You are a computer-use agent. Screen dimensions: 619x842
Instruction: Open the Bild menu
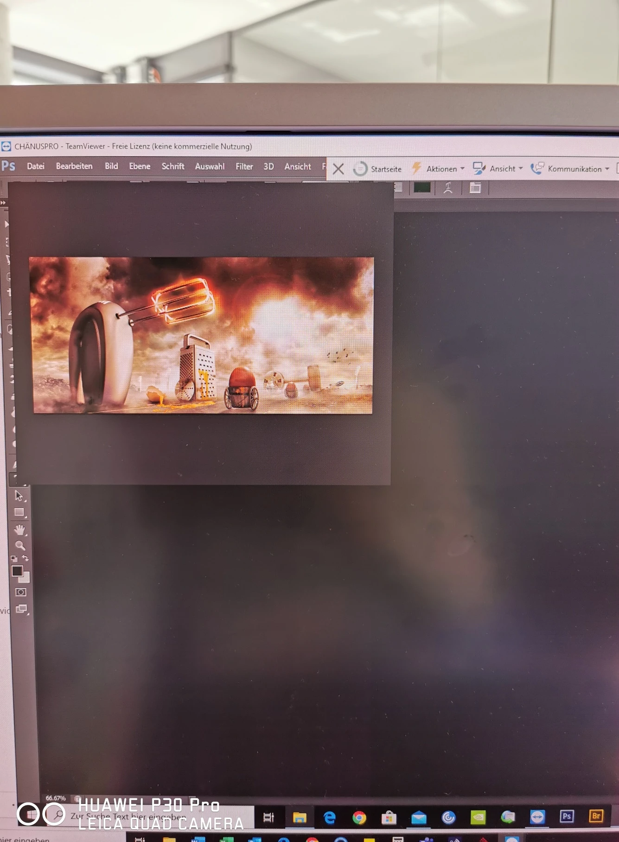point(111,166)
